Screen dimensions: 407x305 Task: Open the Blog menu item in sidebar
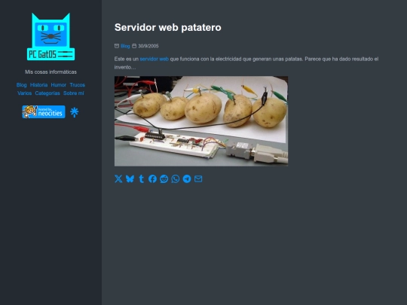point(22,85)
